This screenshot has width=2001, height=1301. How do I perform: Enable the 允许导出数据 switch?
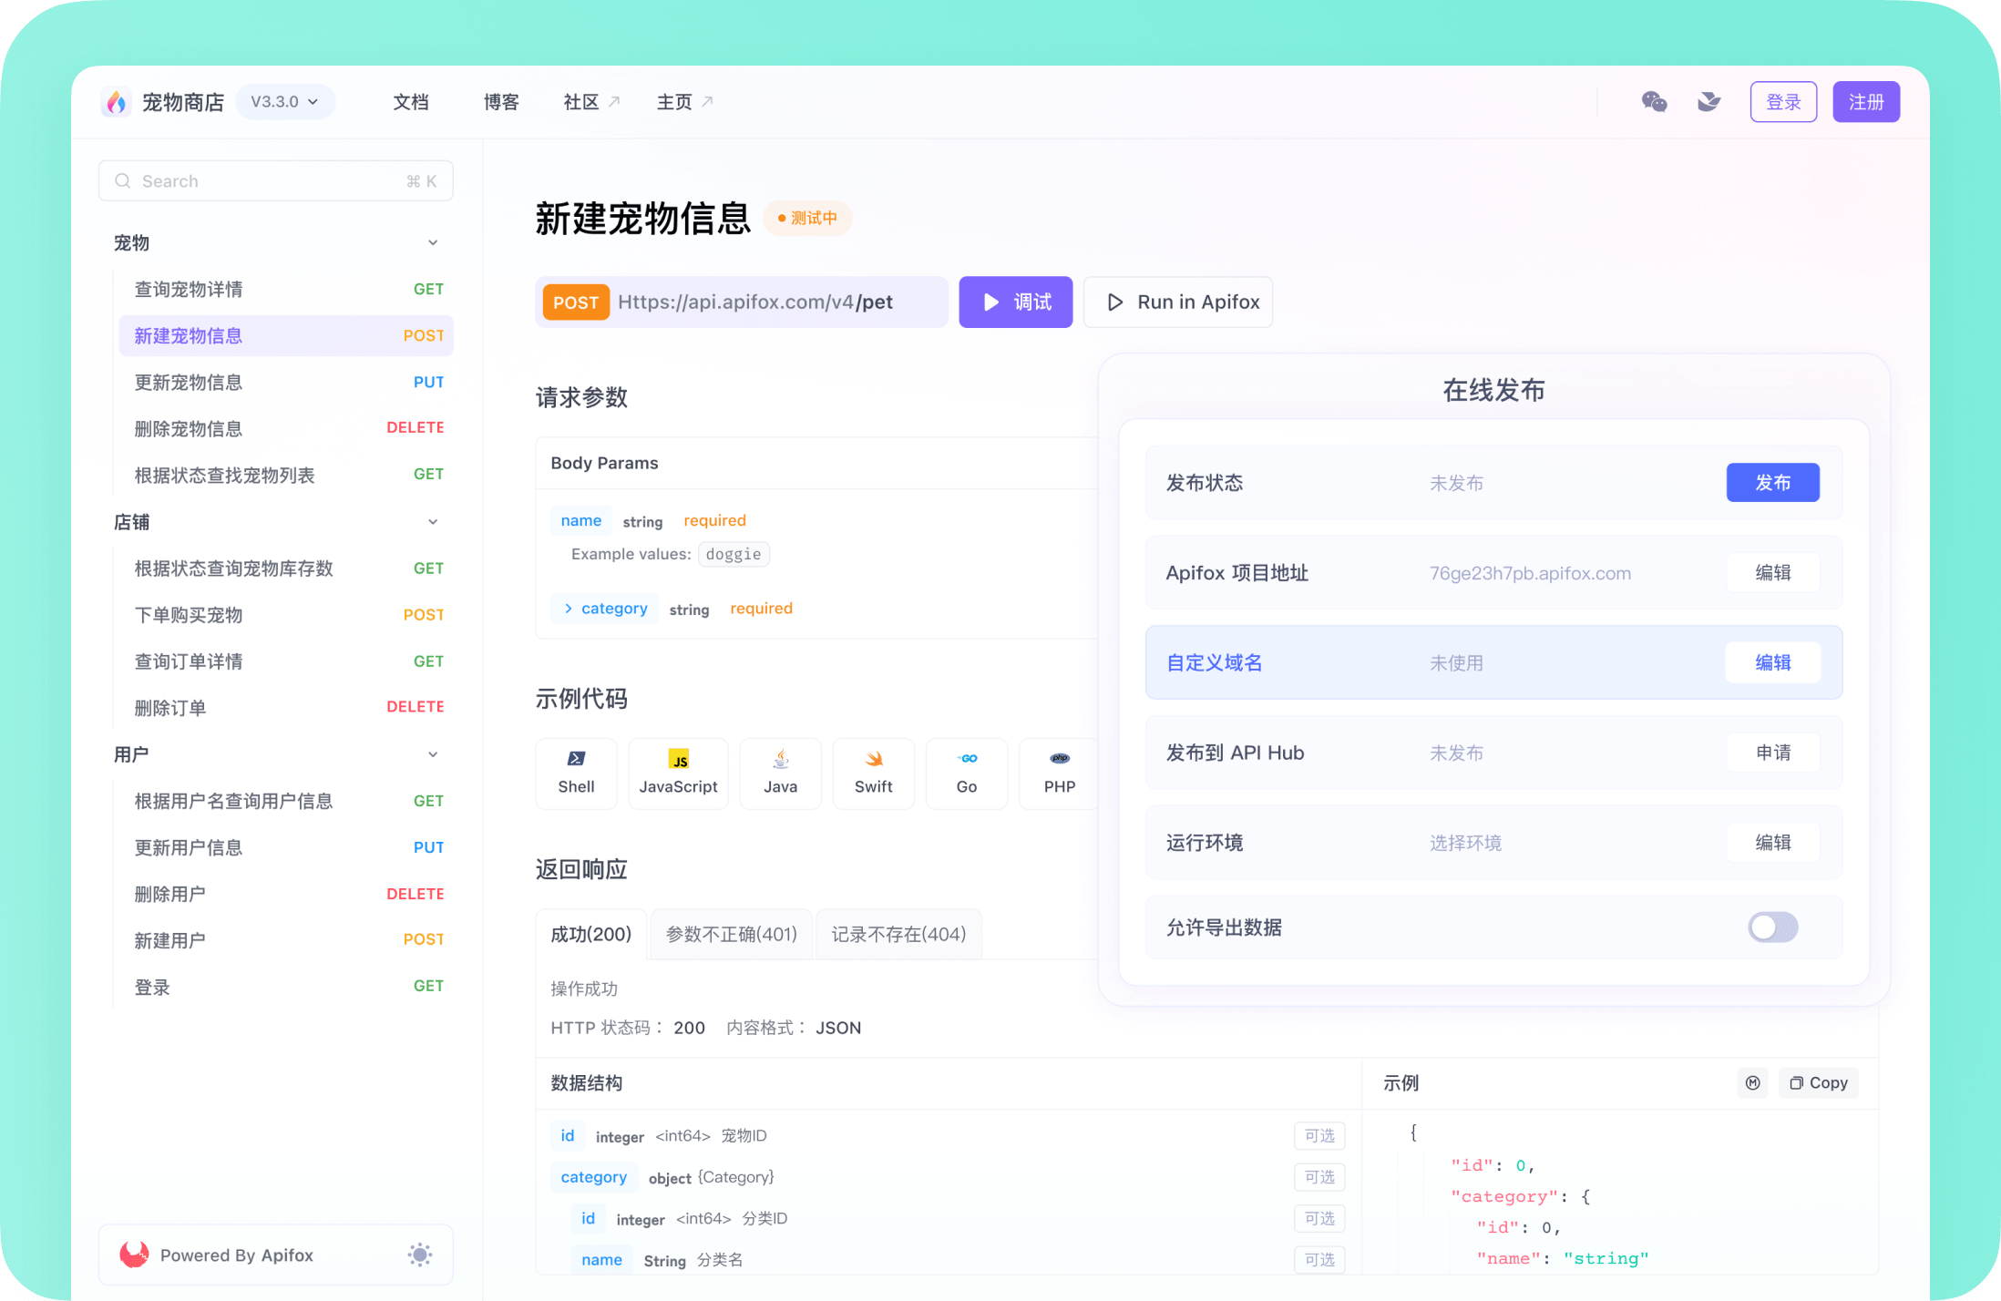1771,927
